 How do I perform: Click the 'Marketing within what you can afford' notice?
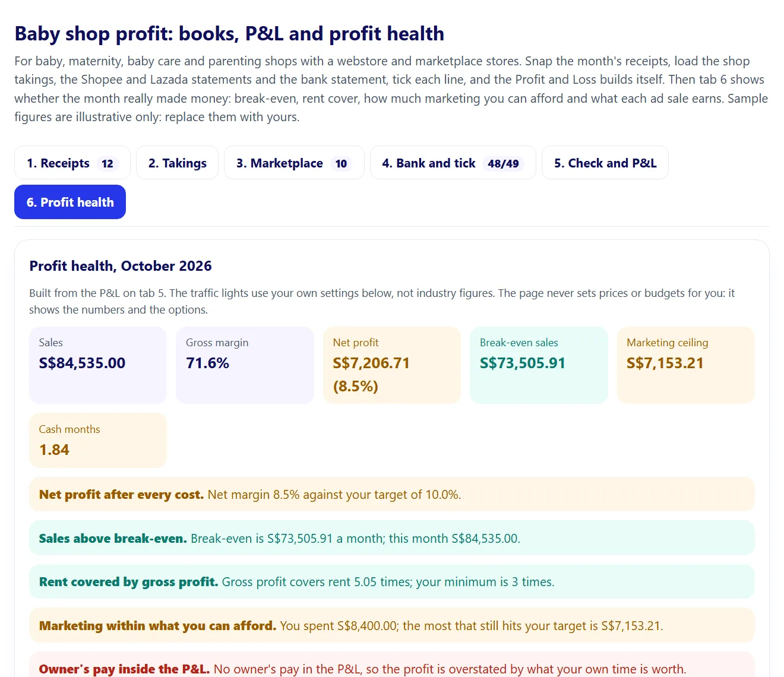392,625
